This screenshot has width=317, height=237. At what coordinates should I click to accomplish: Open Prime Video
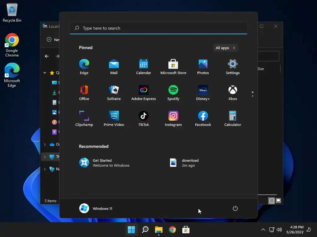tap(114, 119)
